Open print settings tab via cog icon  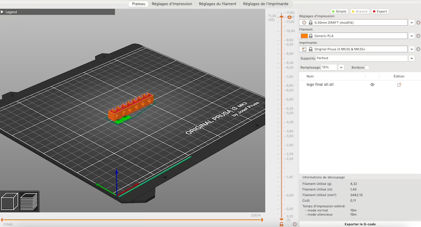point(418,23)
